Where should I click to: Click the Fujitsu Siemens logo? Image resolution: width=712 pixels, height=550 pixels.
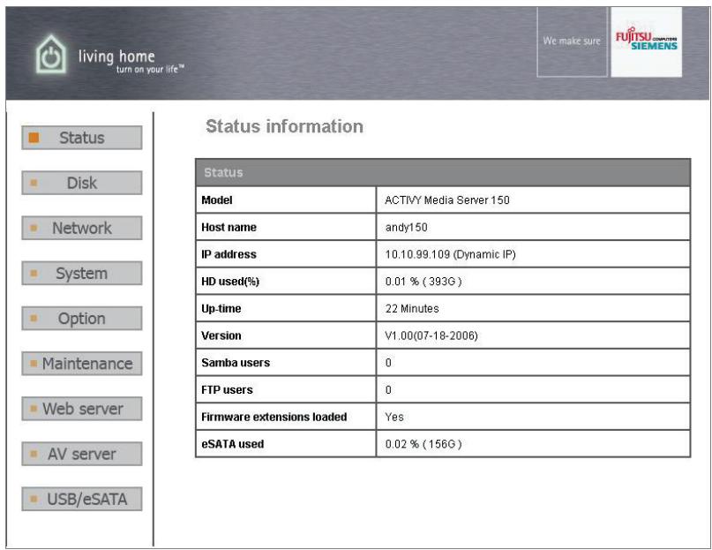[x=646, y=41]
